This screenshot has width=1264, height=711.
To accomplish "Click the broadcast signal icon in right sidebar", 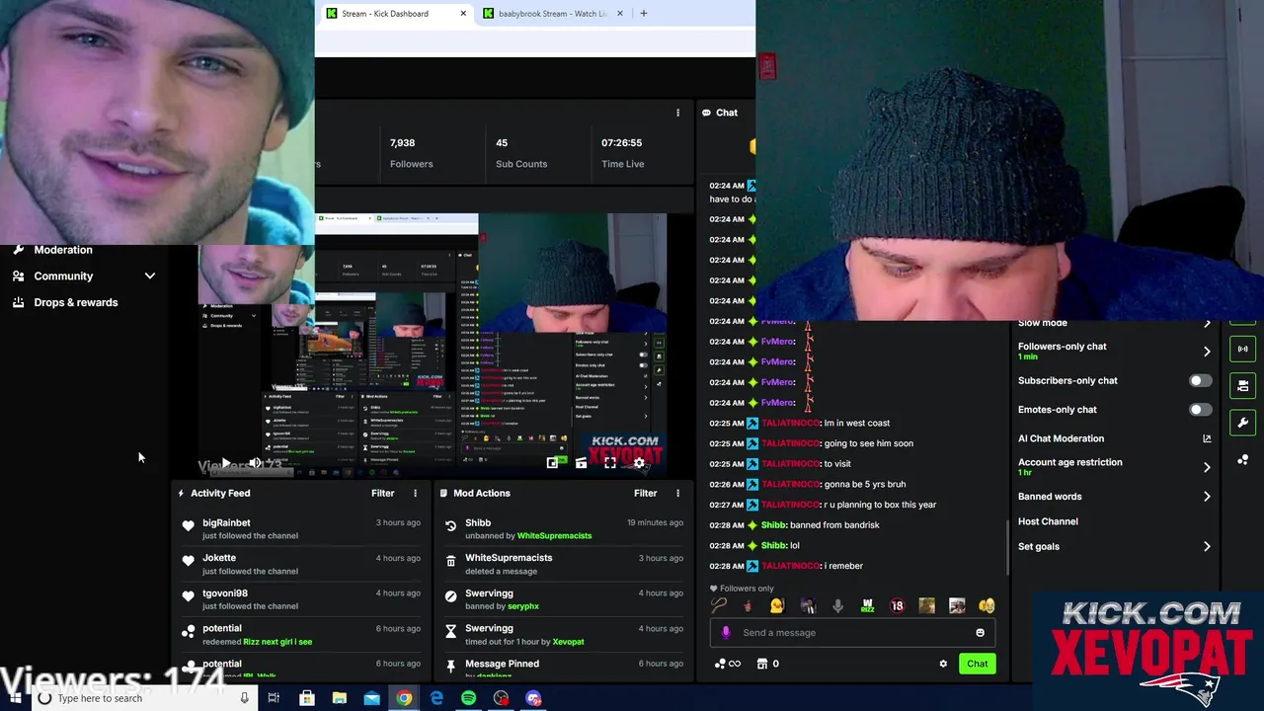I will pos(1242,349).
